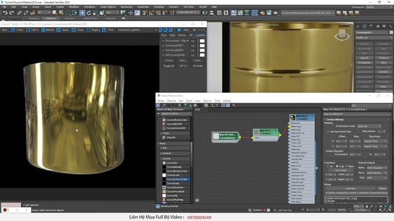Toggle the Percent Snap button
The width and height of the screenshot is (394, 221).
158,13
